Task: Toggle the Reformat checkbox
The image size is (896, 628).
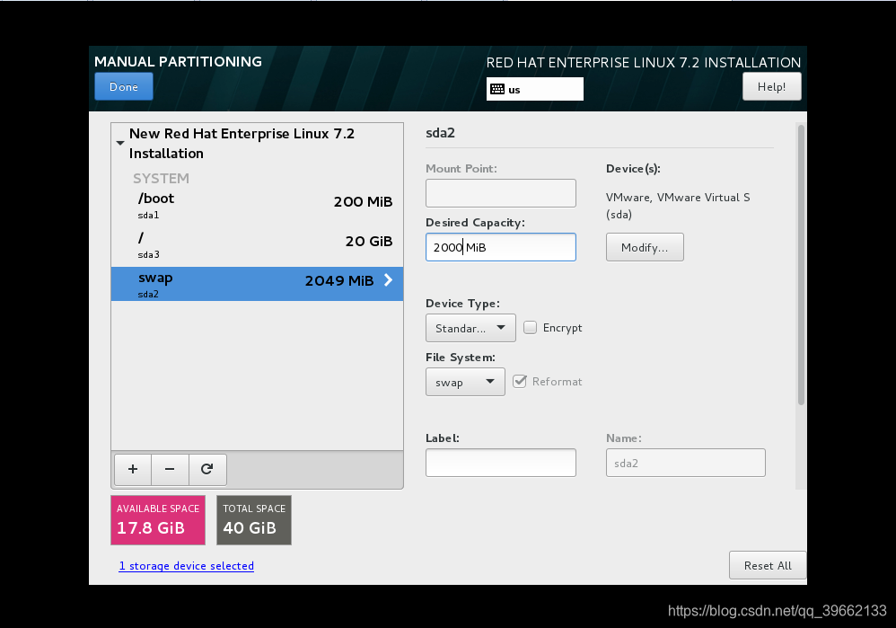Action: click(520, 382)
